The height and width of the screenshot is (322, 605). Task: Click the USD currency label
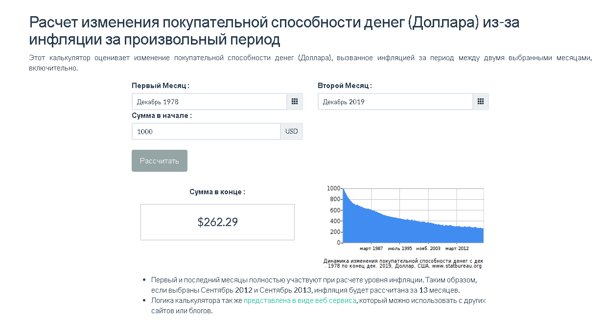(x=292, y=132)
